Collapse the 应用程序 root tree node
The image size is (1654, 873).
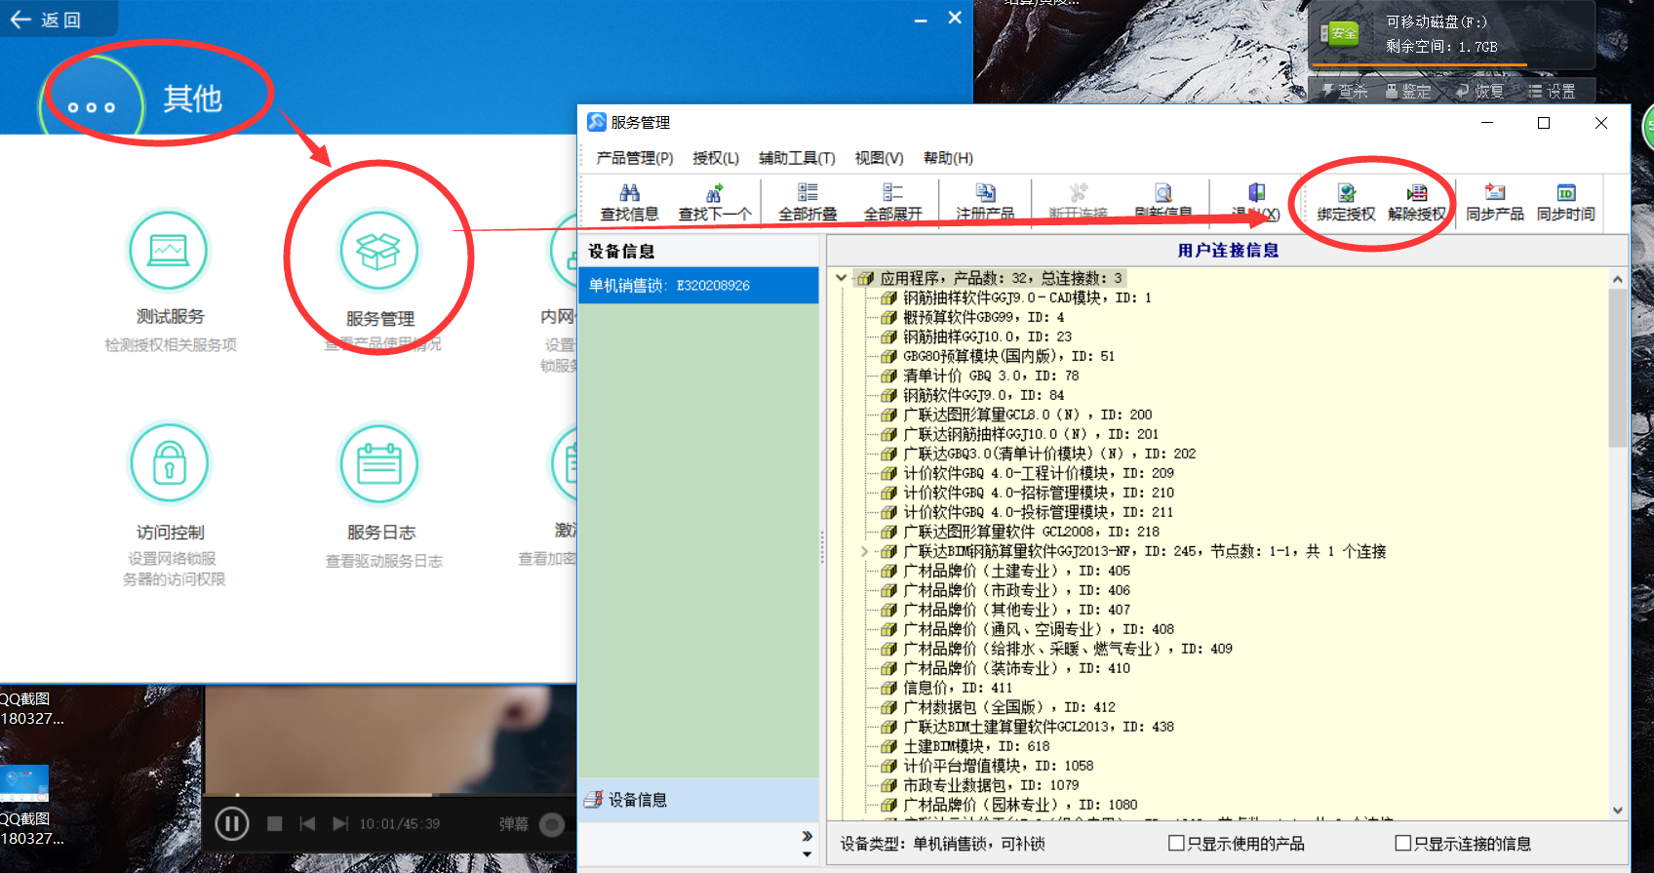tap(842, 278)
